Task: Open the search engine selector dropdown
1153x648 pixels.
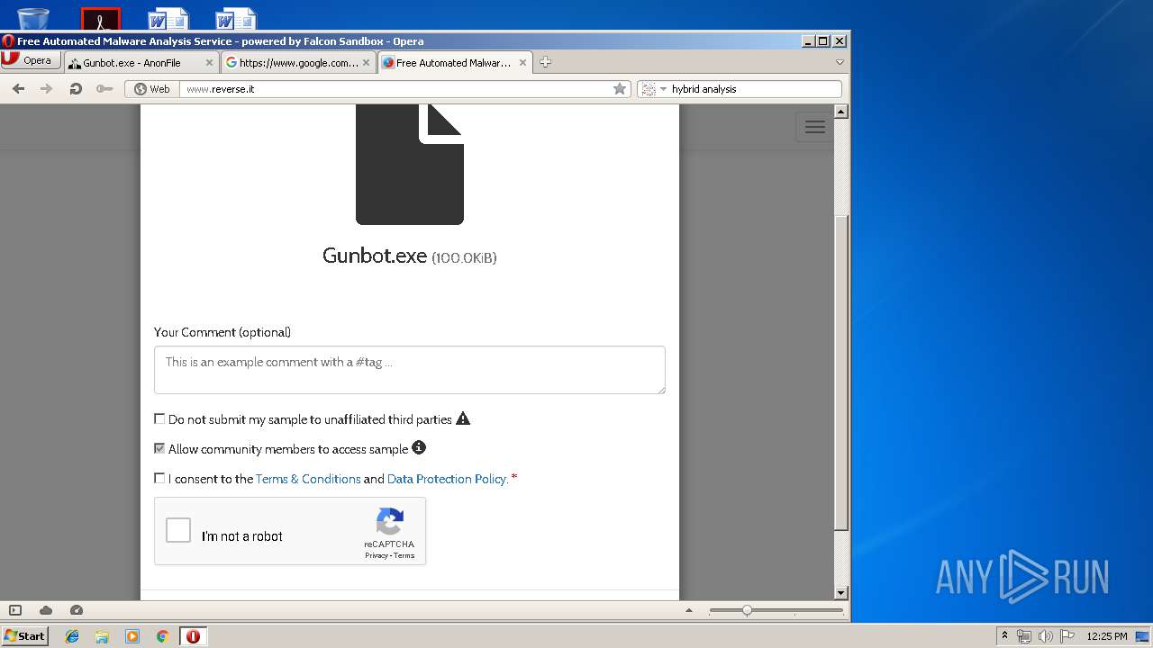Action: coord(654,89)
